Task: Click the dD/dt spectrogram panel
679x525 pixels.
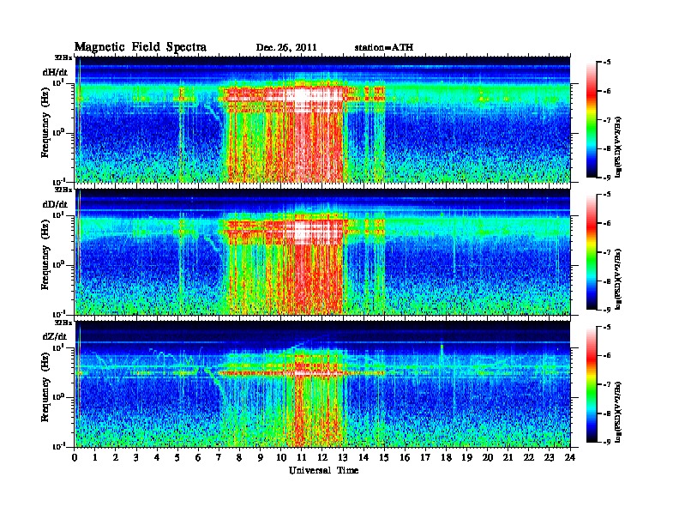Action: tap(322, 252)
